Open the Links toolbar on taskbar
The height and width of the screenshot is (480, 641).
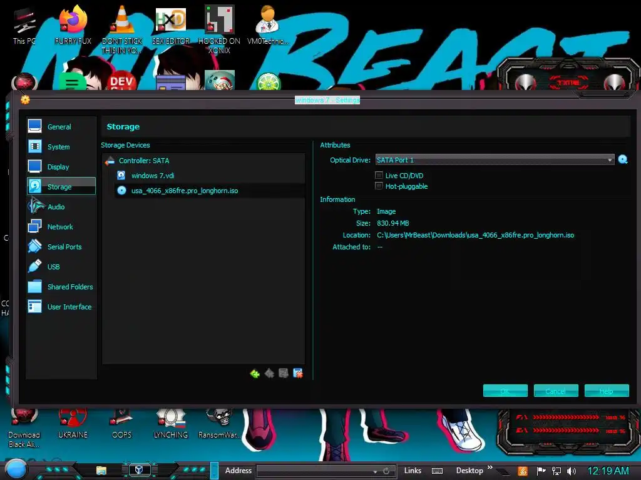[x=413, y=471]
